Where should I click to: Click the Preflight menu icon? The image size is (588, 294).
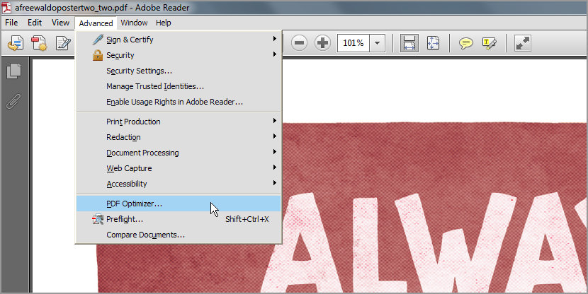[x=98, y=219]
